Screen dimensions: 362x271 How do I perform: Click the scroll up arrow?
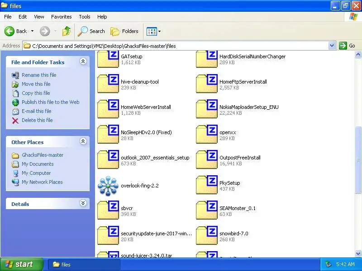click(358, 54)
